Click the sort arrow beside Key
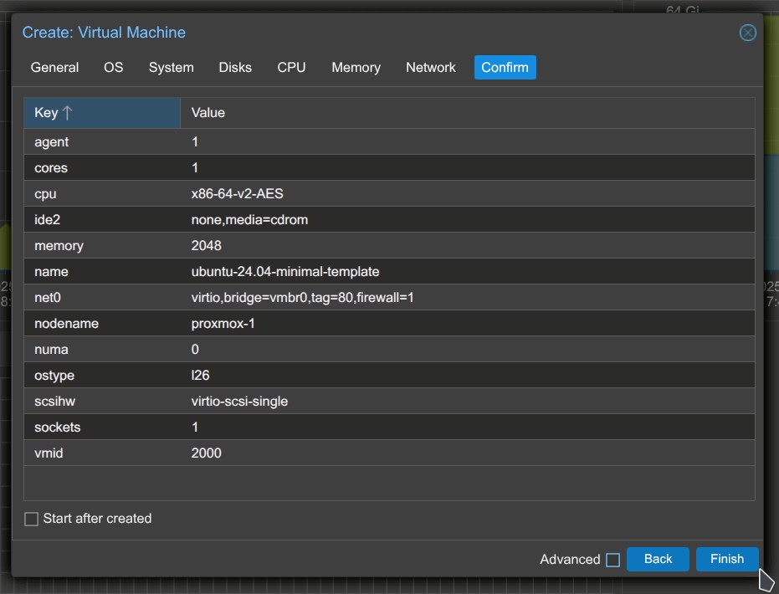779x594 pixels. [68, 113]
